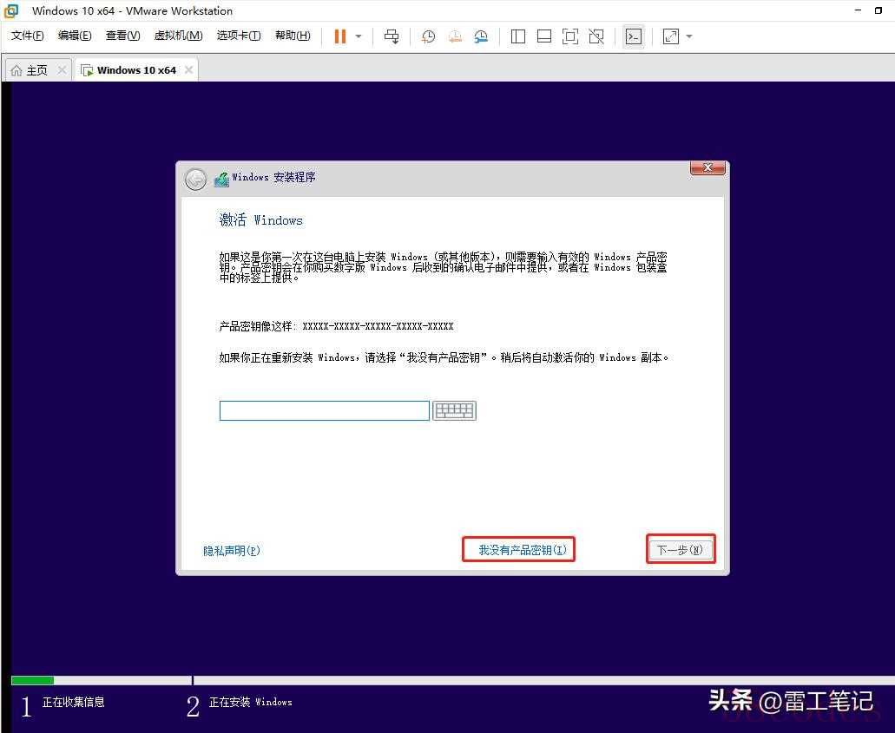Image resolution: width=895 pixels, height=733 pixels.
Task: Open the 隐私声明 link
Action: (232, 551)
